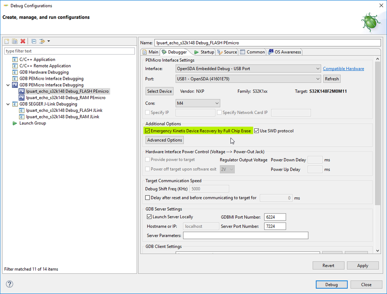Collapse the GDB SEGGER J-Link Debugging node

click(x=8, y=104)
